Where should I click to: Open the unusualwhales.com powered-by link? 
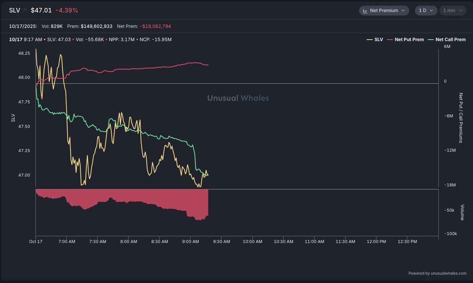(438, 273)
